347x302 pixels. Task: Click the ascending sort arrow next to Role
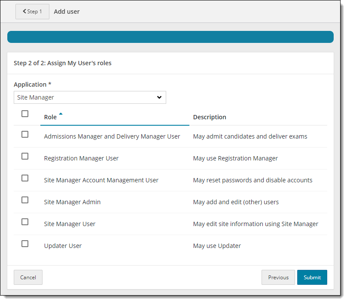tap(61, 114)
